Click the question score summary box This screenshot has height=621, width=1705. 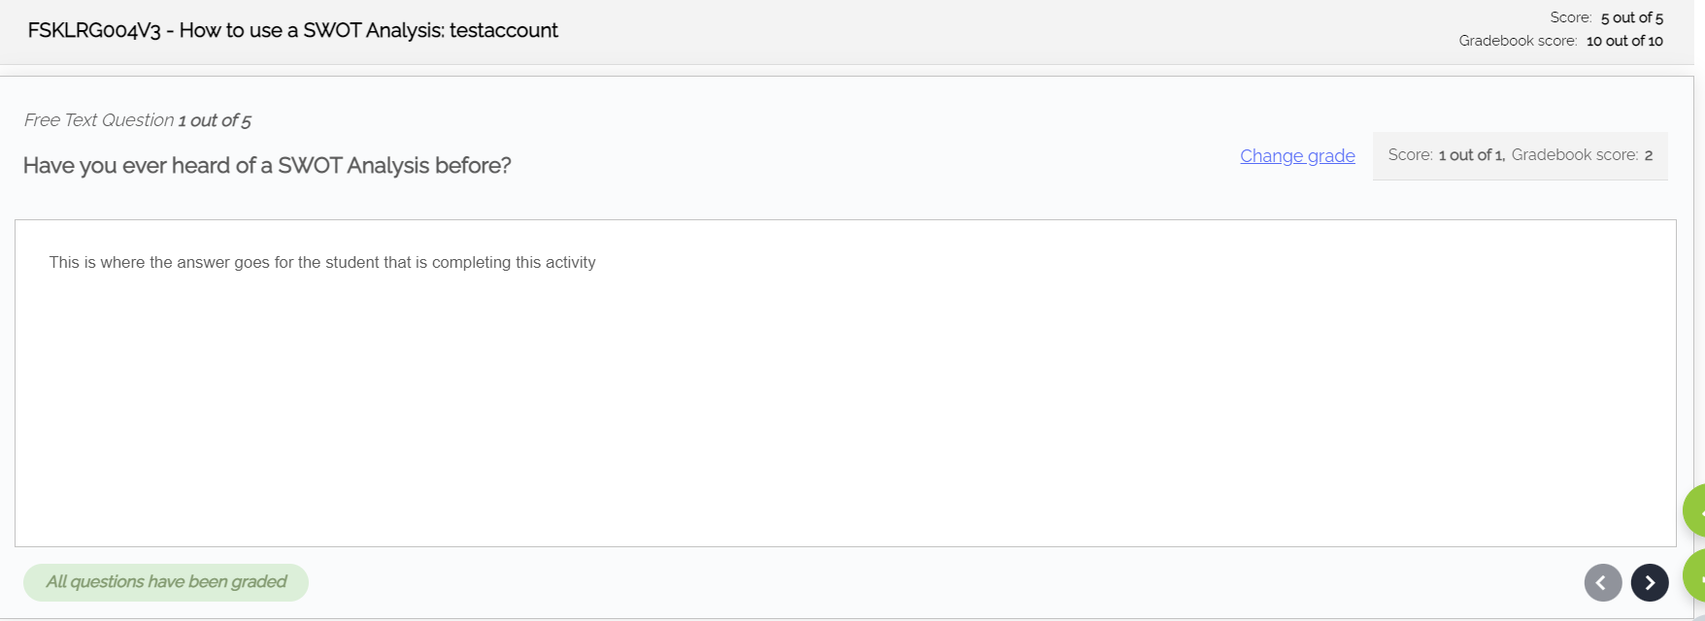[x=1521, y=155]
